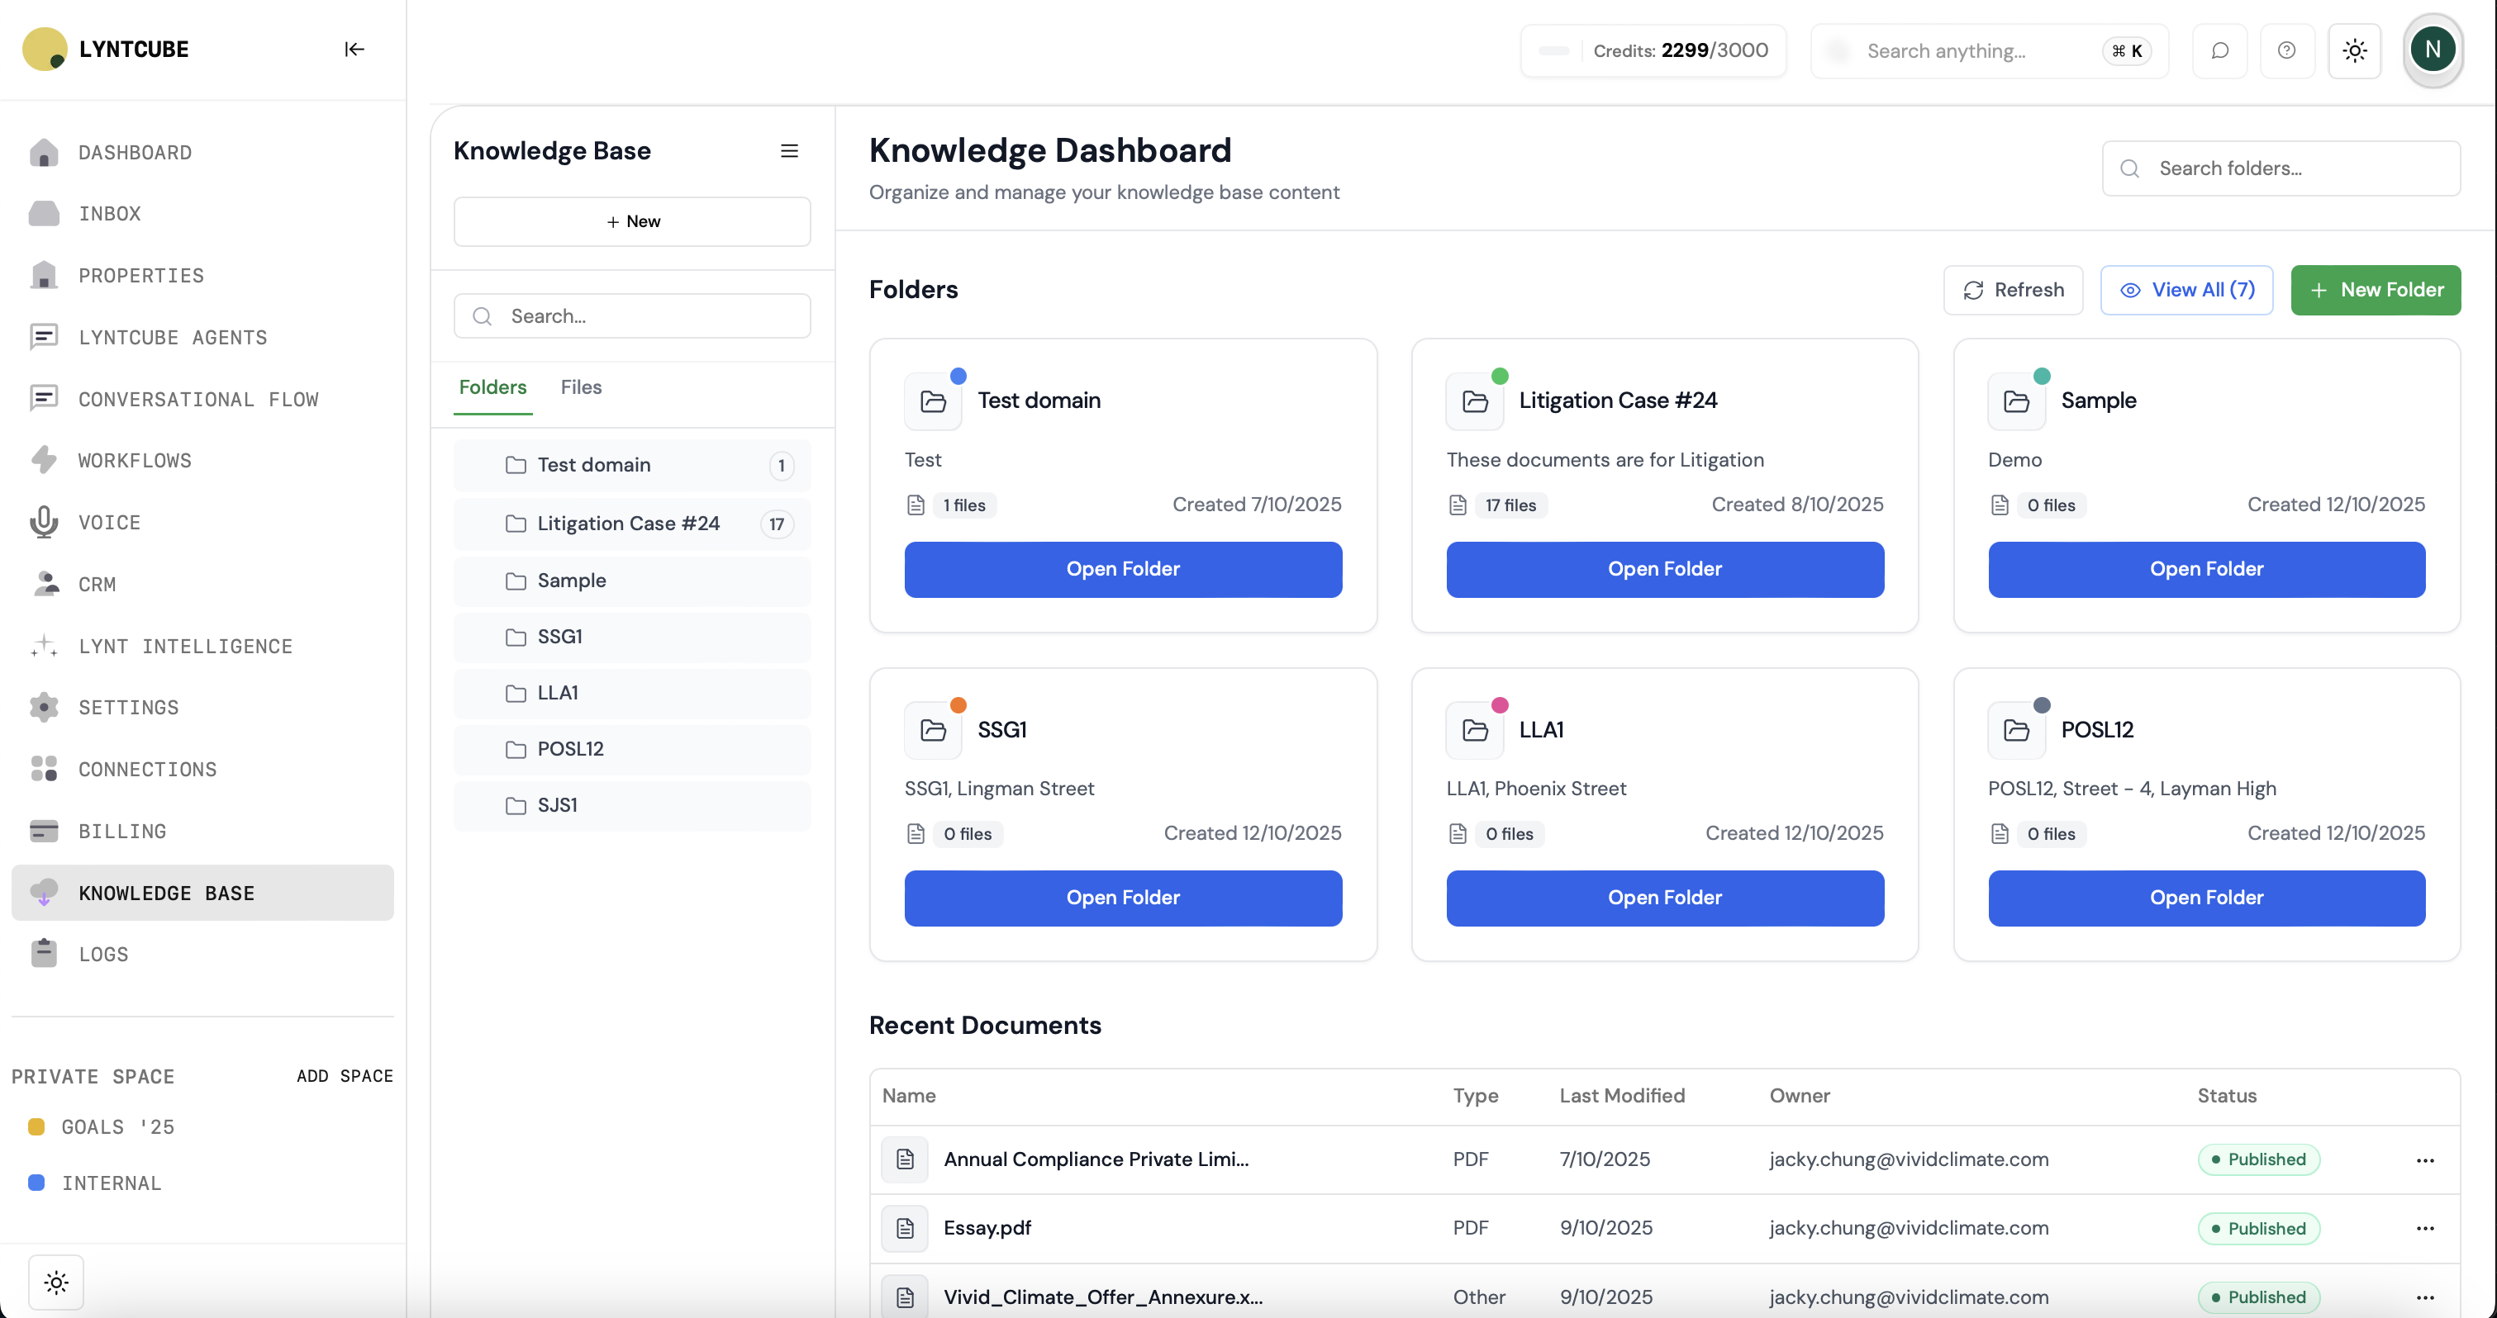
Task: Collapse the left sidebar with arrow icon
Action: pyautogui.click(x=354, y=50)
